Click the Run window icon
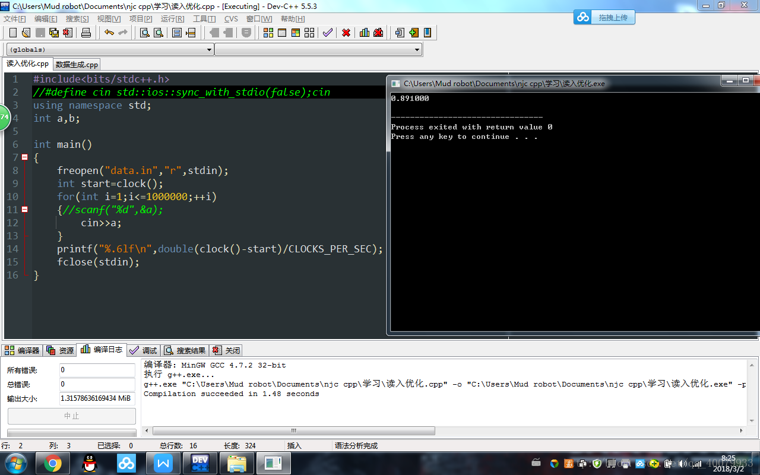This screenshot has height=475, width=760. [282, 33]
